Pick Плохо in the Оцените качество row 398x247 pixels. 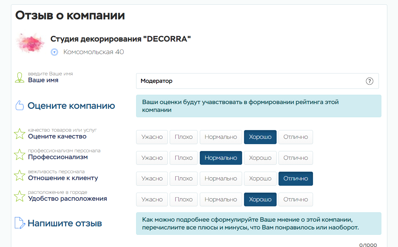coord(183,137)
